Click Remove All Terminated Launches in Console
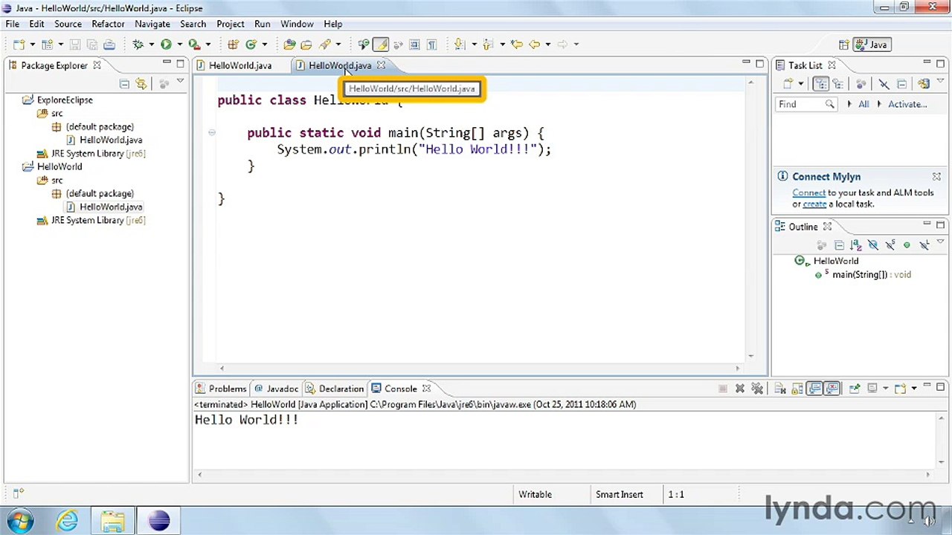 [757, 389]
